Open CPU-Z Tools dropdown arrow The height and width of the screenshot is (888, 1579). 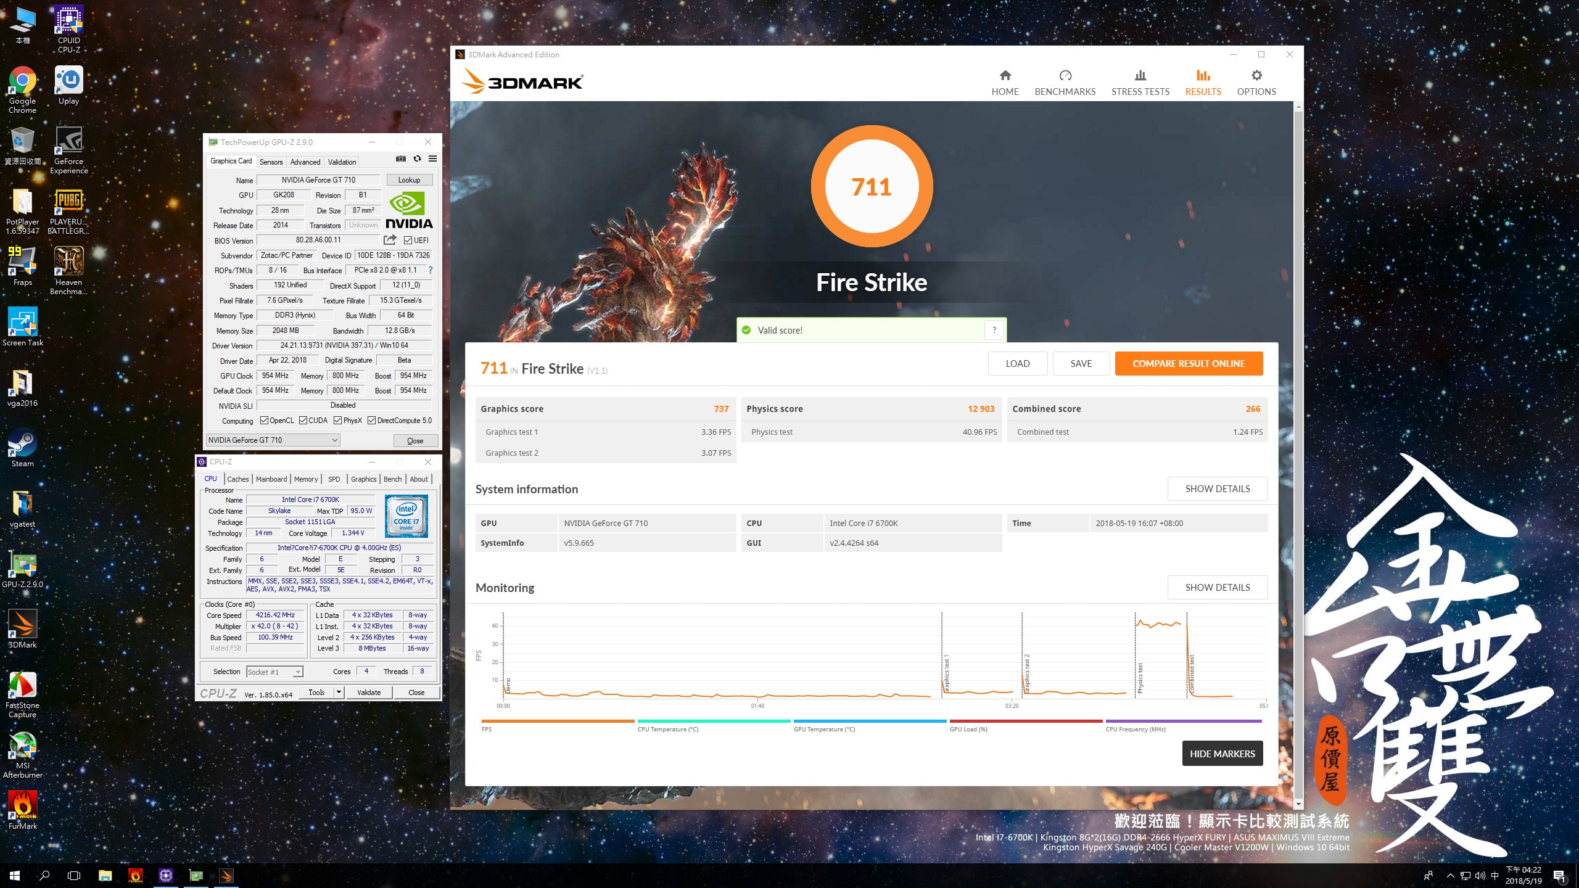click(x=339, y=693)
